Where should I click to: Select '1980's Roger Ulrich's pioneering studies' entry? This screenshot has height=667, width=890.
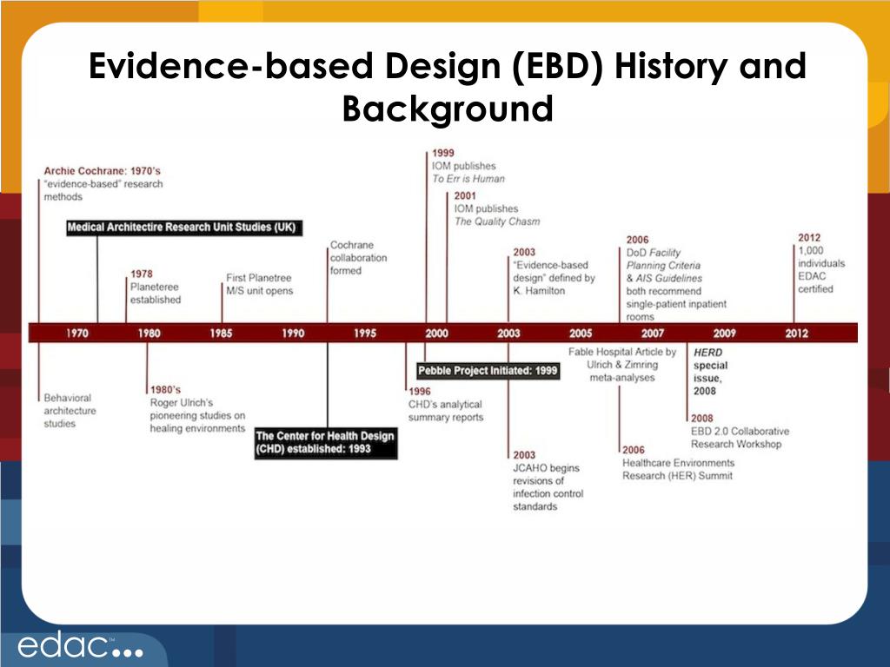(197, 409)
